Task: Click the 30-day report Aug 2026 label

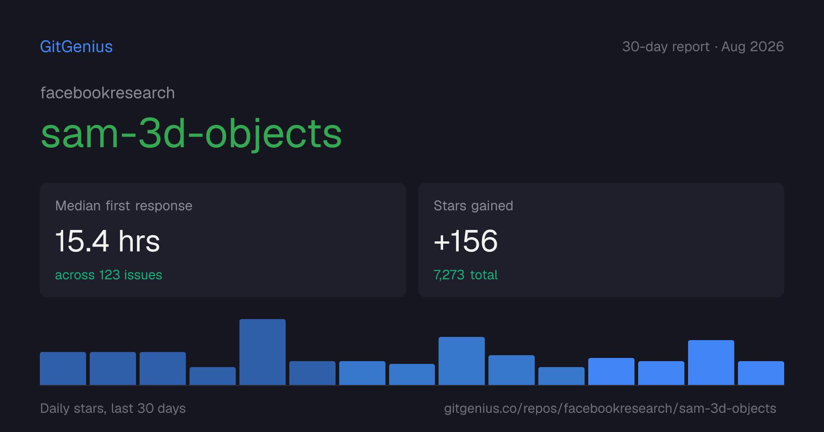Action: [x=703, y=47]
